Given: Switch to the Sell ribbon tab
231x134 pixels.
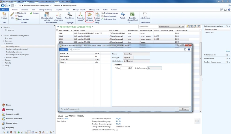Looking at the screenshot, I should coord(33,10).
